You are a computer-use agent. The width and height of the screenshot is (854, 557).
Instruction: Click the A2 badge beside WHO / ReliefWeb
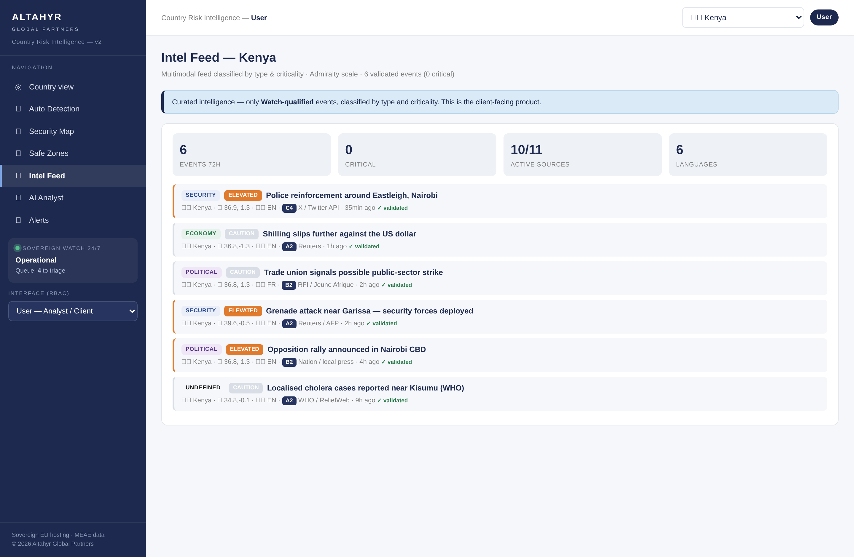[289, 401]
